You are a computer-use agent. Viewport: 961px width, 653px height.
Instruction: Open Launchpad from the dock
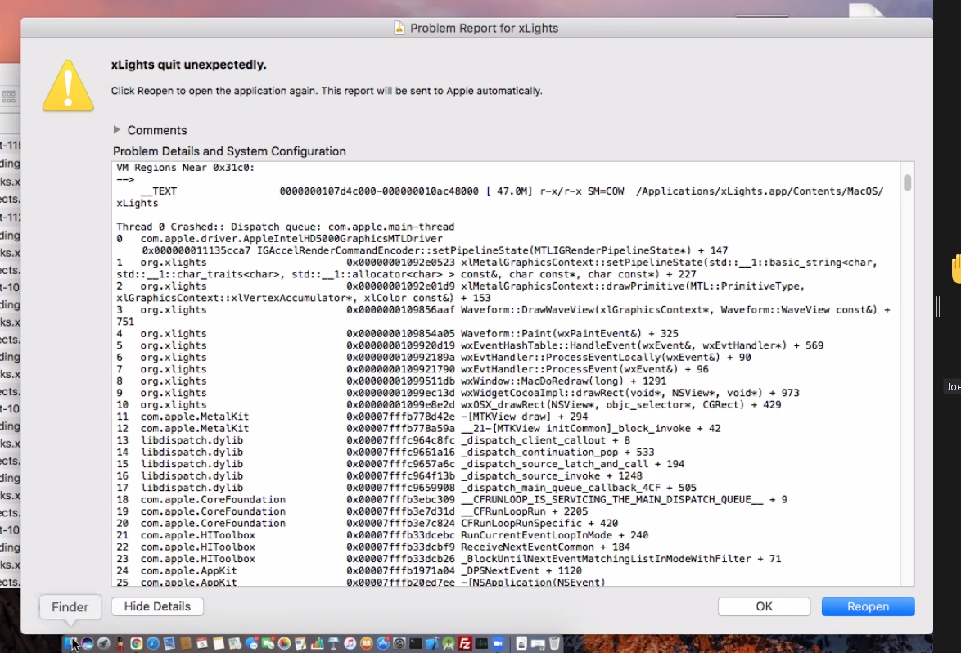click(x=103, y=644)
